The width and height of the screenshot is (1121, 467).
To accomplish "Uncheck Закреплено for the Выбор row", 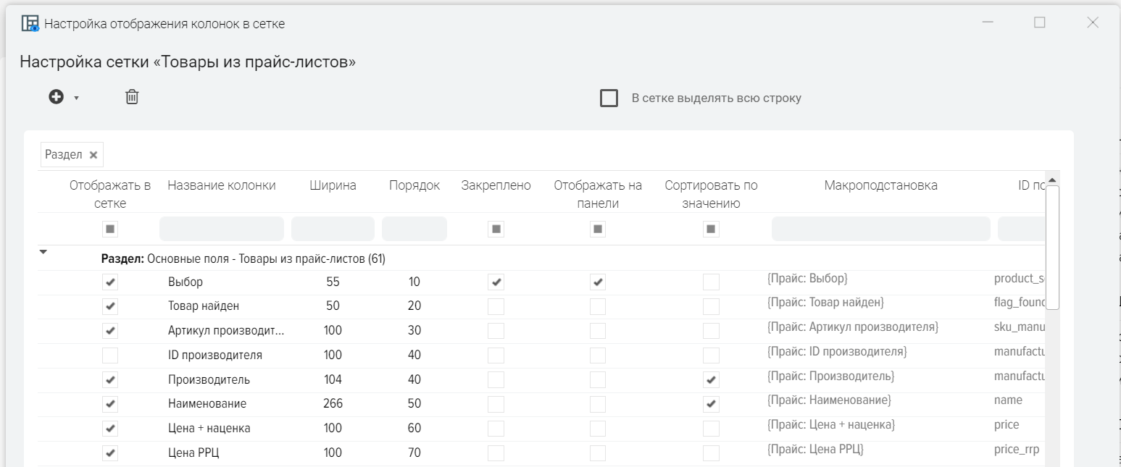I will click(496, 282).
